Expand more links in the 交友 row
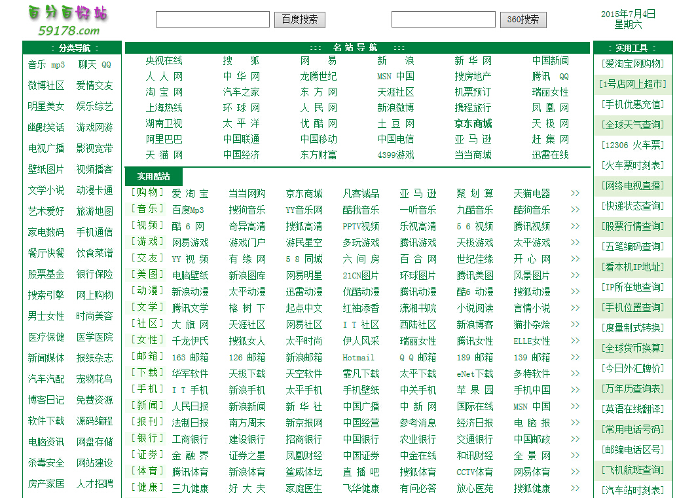Screen dimensions: 677x498 (575, 259)
